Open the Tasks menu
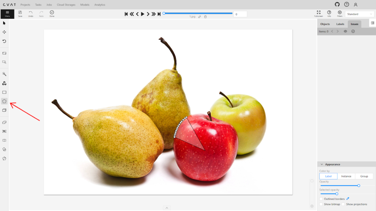 [x=38, y=4]
